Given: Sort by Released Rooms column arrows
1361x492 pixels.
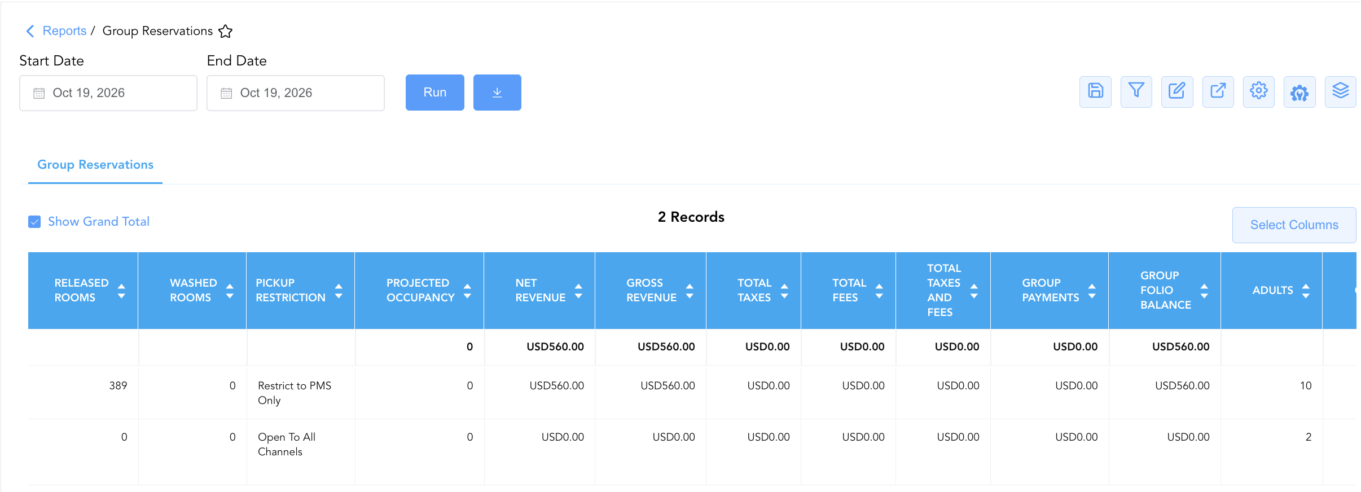Looking at the screenshot, I should (121, 291).
